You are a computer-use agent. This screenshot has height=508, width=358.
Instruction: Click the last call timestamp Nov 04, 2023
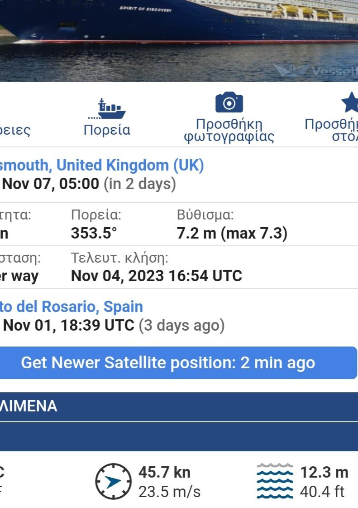click(157, 276)
